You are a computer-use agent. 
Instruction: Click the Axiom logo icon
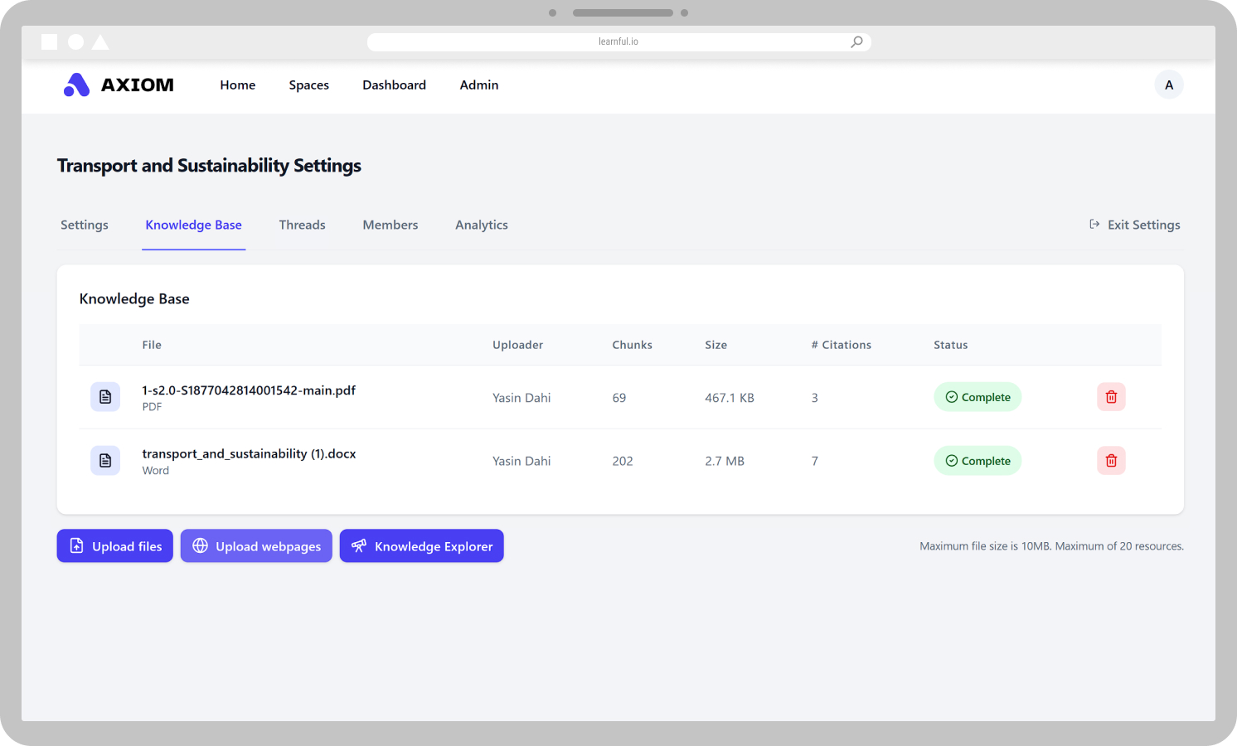(x=76, y=85)
